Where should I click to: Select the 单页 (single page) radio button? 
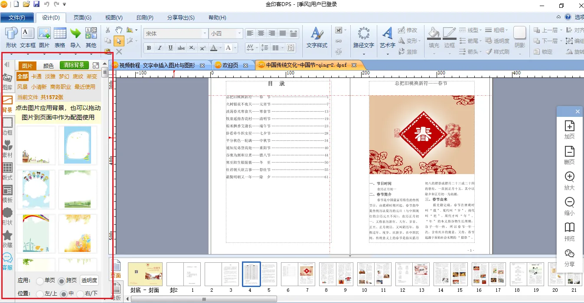pyautogui.click(x=40, y=280)
